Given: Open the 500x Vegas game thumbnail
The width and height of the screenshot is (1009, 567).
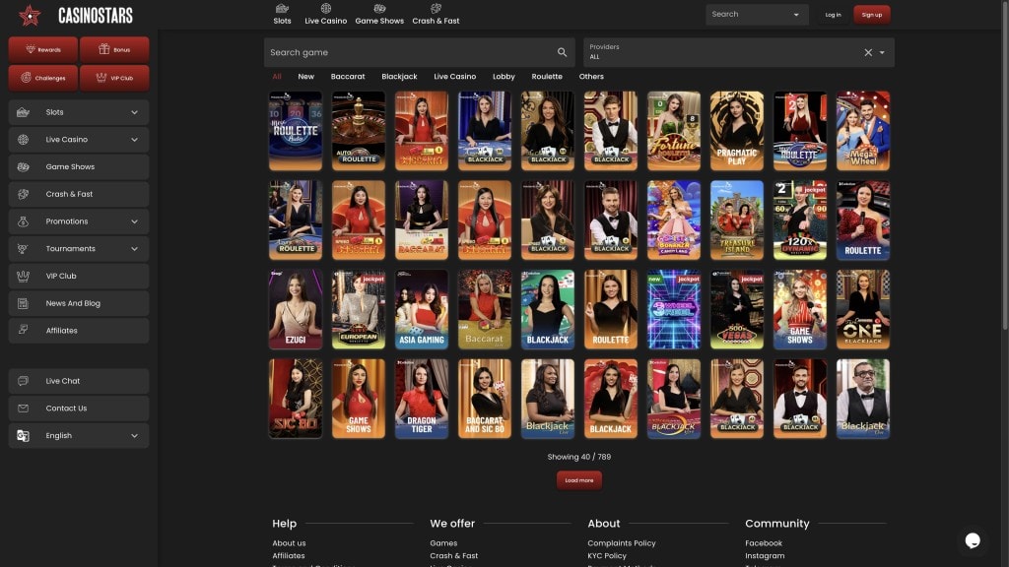Looking at the screenshot, I should (737, 309).
